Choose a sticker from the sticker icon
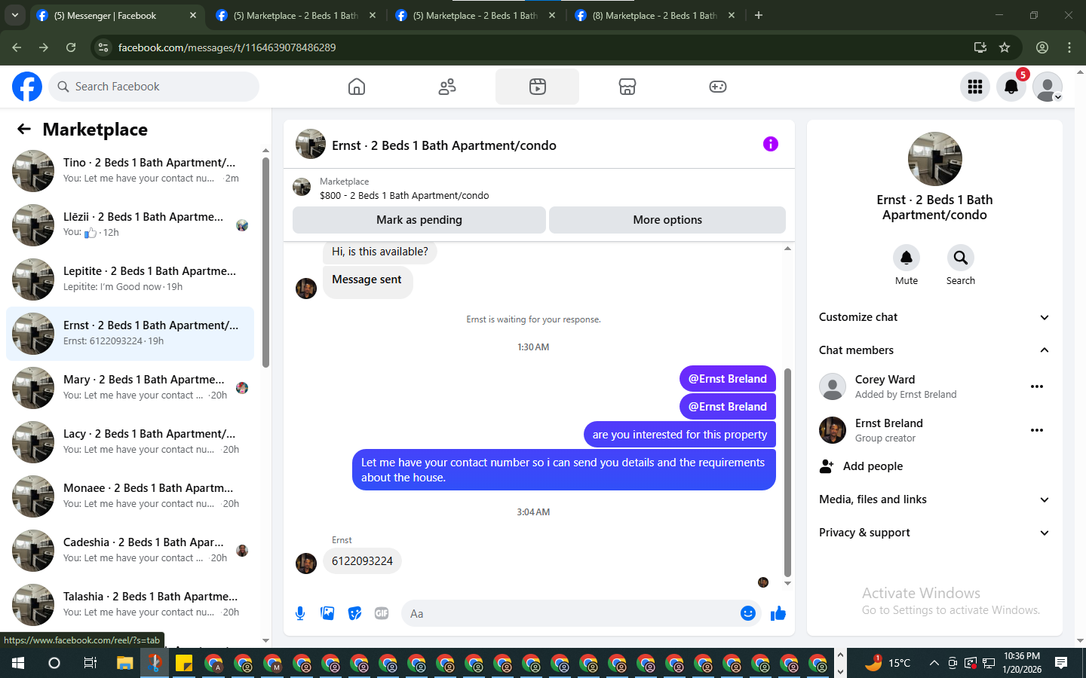The width and height of the screenshot is (1086, 678). 354,613
